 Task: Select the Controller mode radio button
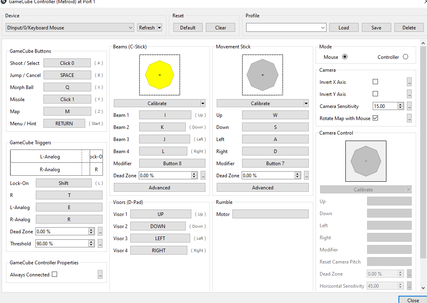tap(405, 57)
